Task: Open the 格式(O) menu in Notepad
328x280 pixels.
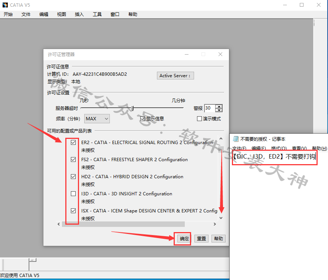Action: pos(279,148)
